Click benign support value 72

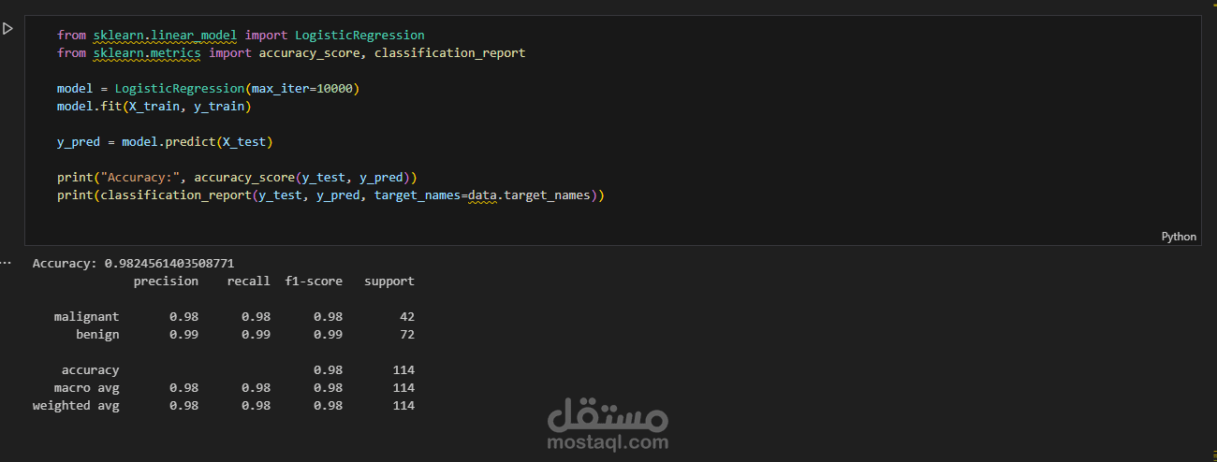406,335
